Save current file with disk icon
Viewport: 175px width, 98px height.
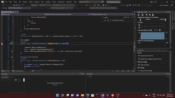(17, 5)
